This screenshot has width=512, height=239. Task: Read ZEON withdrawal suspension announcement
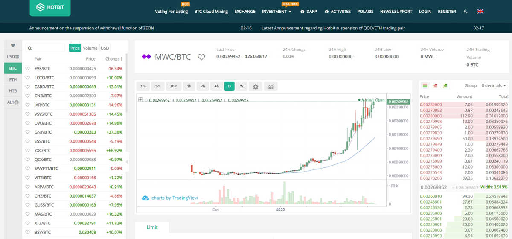pos(91,28)
